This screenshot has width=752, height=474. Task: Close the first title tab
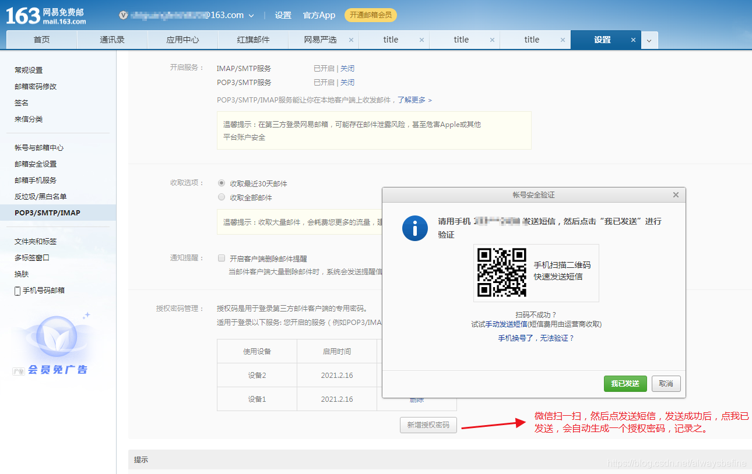click(421, 40)
